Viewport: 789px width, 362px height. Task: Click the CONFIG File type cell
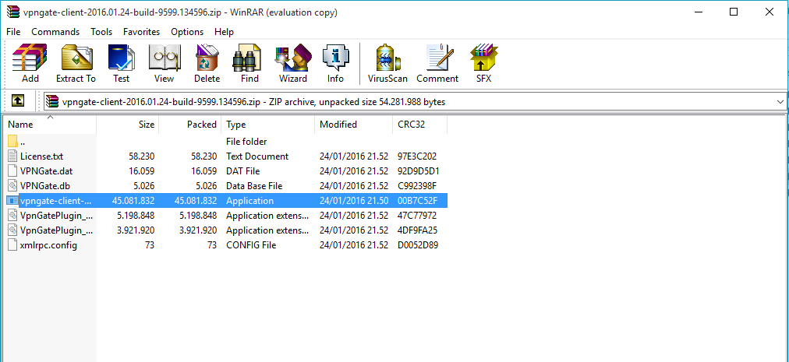pos(251,245)
